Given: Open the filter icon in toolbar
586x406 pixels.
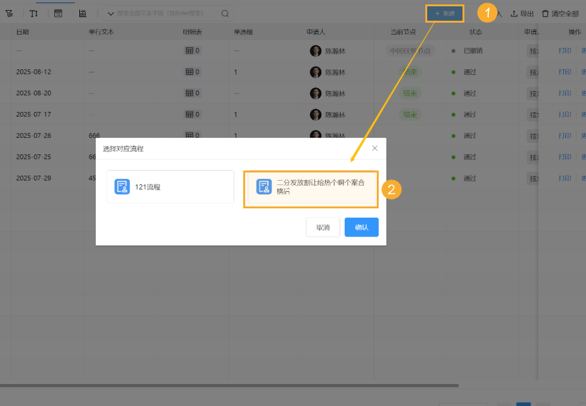Looking at the screenshot, I should coord(9,13).
